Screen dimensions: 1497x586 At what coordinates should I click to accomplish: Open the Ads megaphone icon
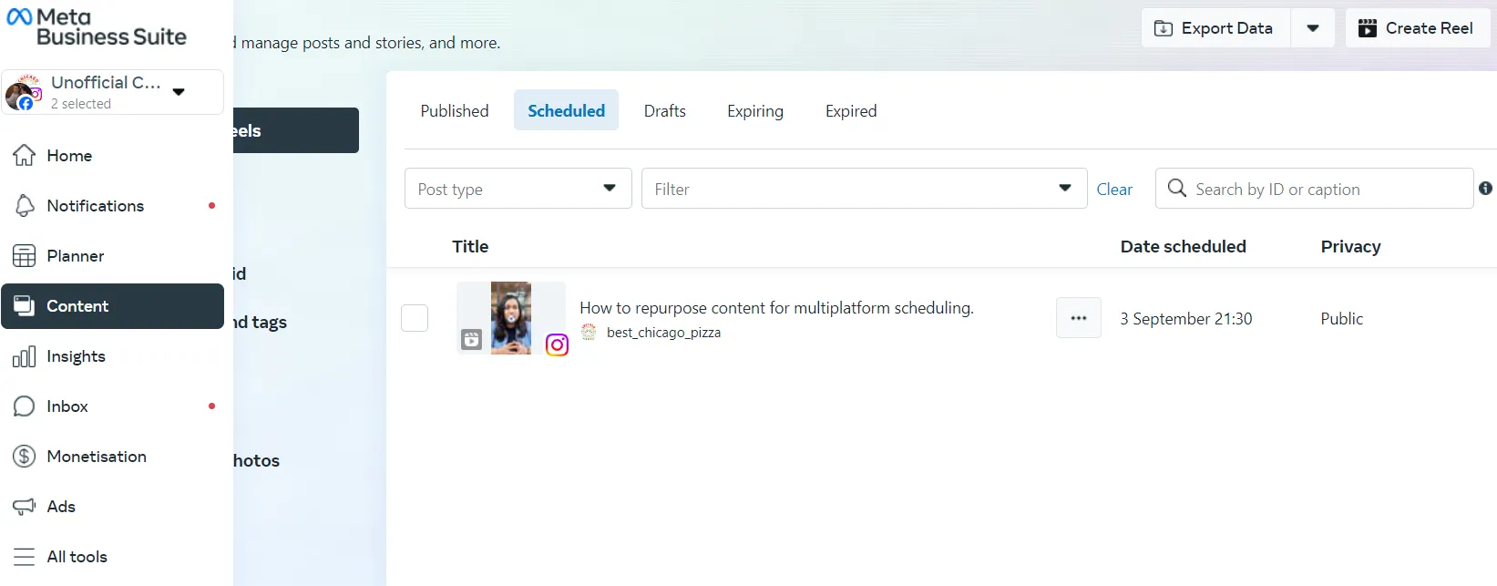[25, 507]
